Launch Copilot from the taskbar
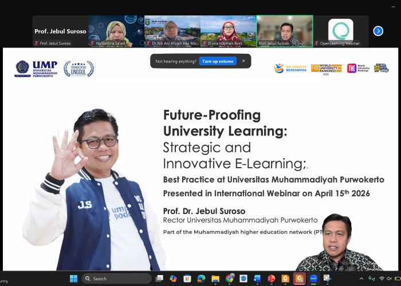The height and width of the screenshot is (286, 401). pyautogui.click(x=173, y=279)
